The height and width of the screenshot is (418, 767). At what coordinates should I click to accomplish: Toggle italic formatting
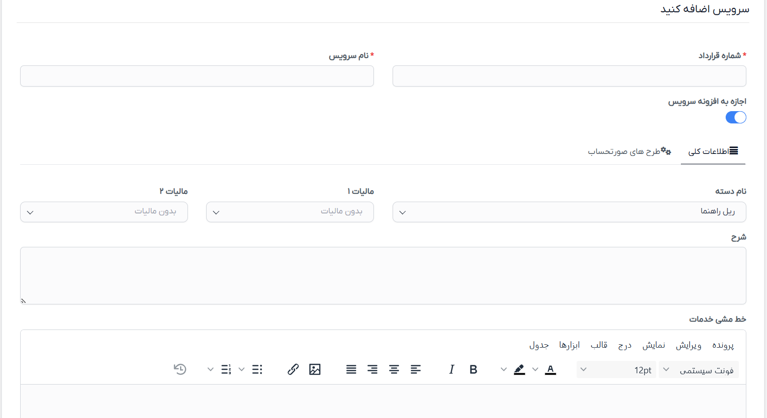[452, 369]
